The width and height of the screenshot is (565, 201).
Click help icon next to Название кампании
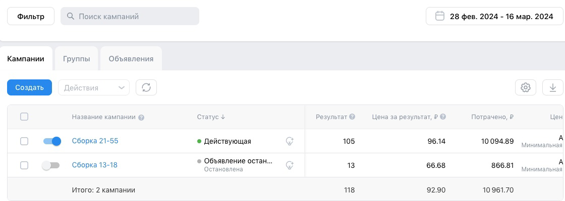(x=141, y=118)
